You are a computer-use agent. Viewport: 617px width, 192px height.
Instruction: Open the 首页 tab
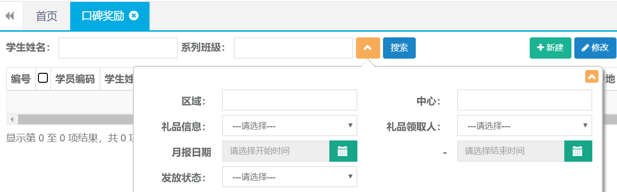(47, 16)
